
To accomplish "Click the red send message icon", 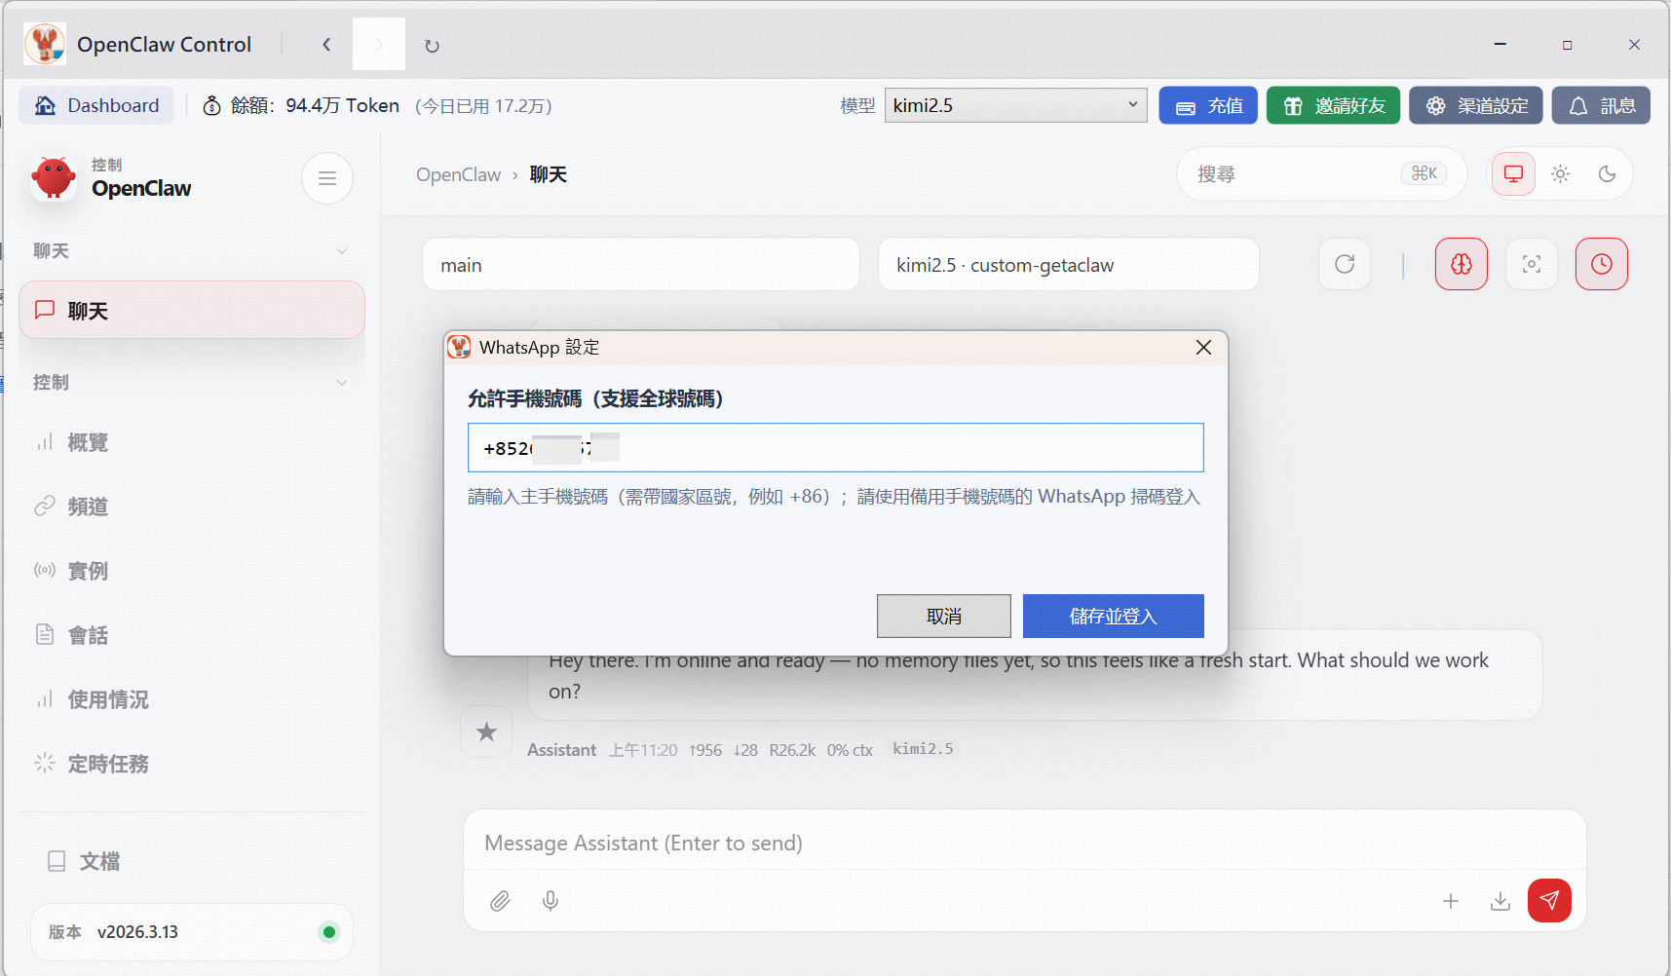I will pos(1549,900).
